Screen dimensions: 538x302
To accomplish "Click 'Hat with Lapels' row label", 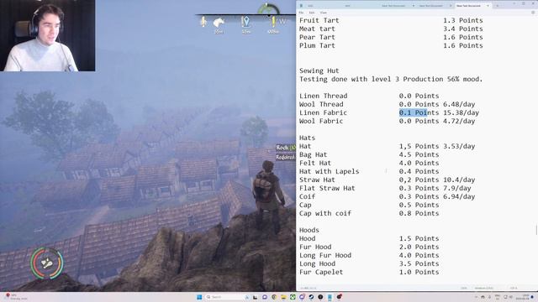I will tap(329, 171).
